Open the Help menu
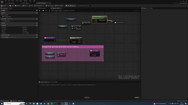 coord(34,1)
